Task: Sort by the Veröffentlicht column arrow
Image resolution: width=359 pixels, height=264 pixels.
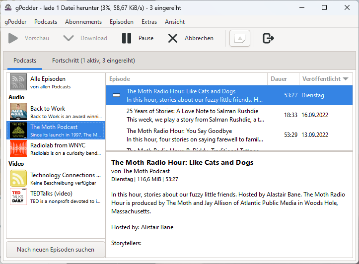Action: [x=346, y=79]
